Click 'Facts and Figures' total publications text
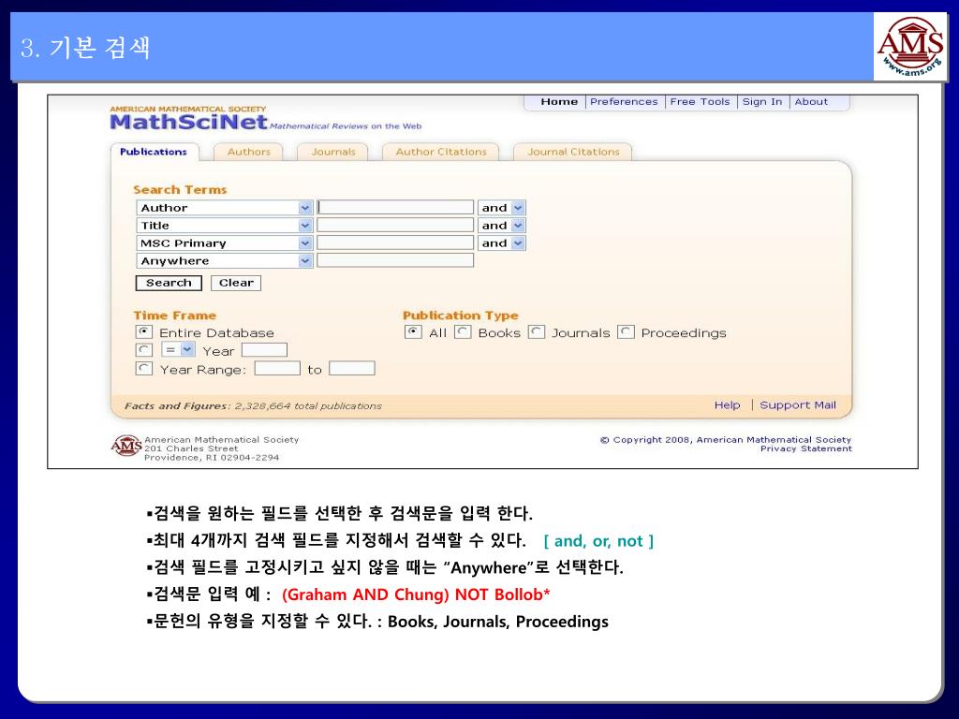Image resolution: width=959 pixels, height=719 pixels. point(253,406)
